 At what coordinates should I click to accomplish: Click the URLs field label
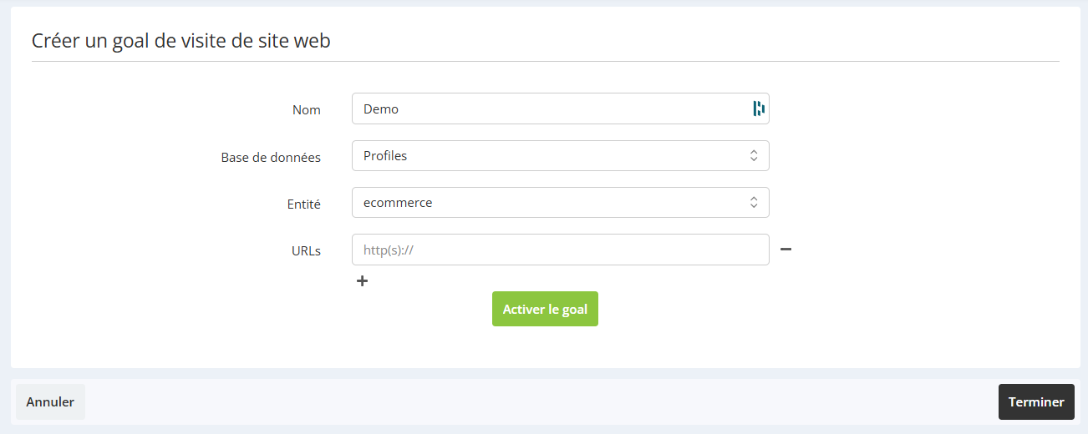click(307, 250)
